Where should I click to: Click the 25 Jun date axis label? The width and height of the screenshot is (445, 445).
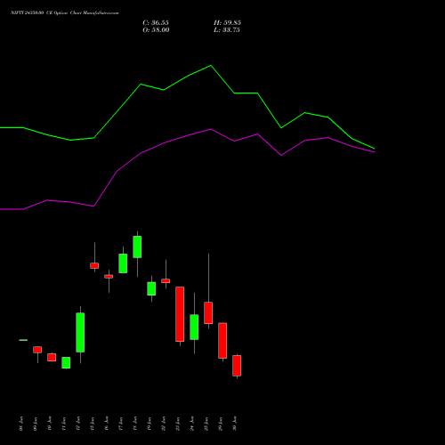[x=206, y=424]
